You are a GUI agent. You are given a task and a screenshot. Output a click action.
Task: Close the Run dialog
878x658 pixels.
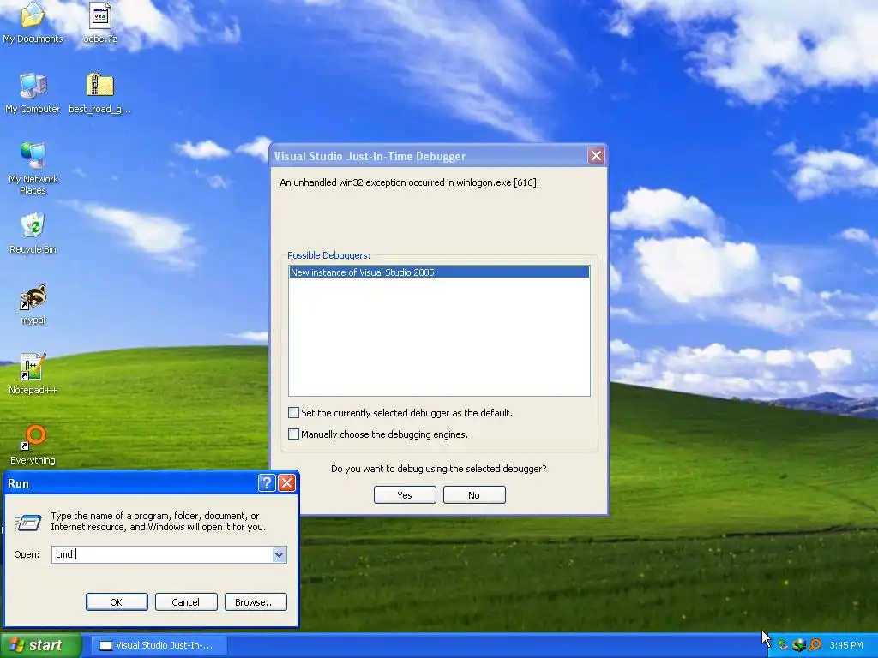pyautogui.click(x=286, y=483)
